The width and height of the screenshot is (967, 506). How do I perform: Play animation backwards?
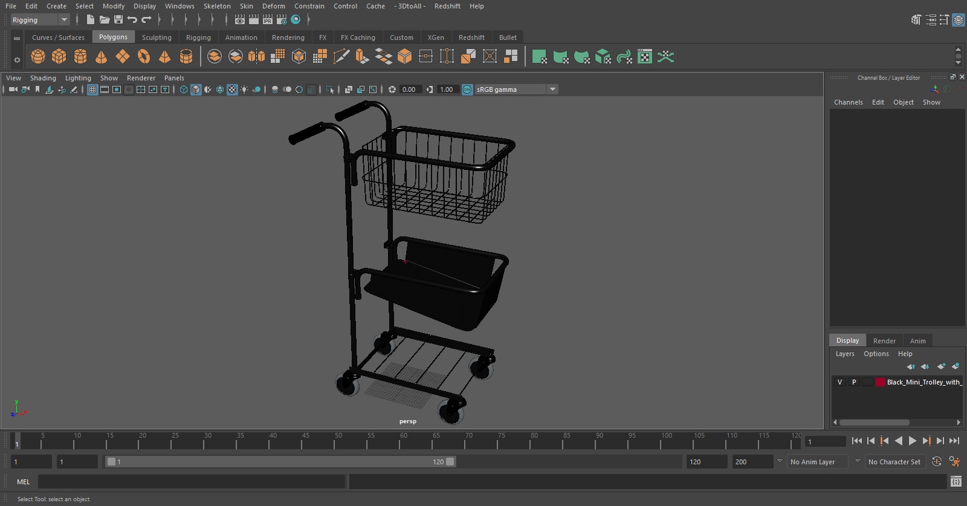[x=899, y=441]
